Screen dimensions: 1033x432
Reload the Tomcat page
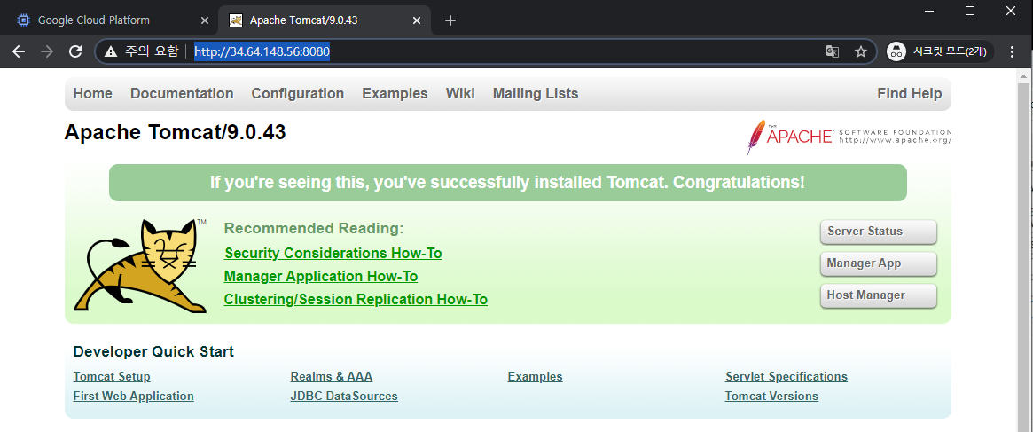point(75,51)
